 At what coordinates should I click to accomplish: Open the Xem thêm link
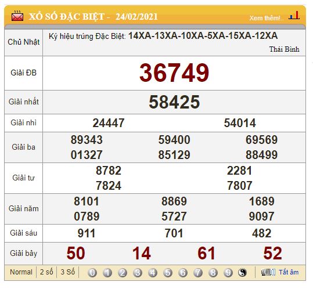click(266, 18)
